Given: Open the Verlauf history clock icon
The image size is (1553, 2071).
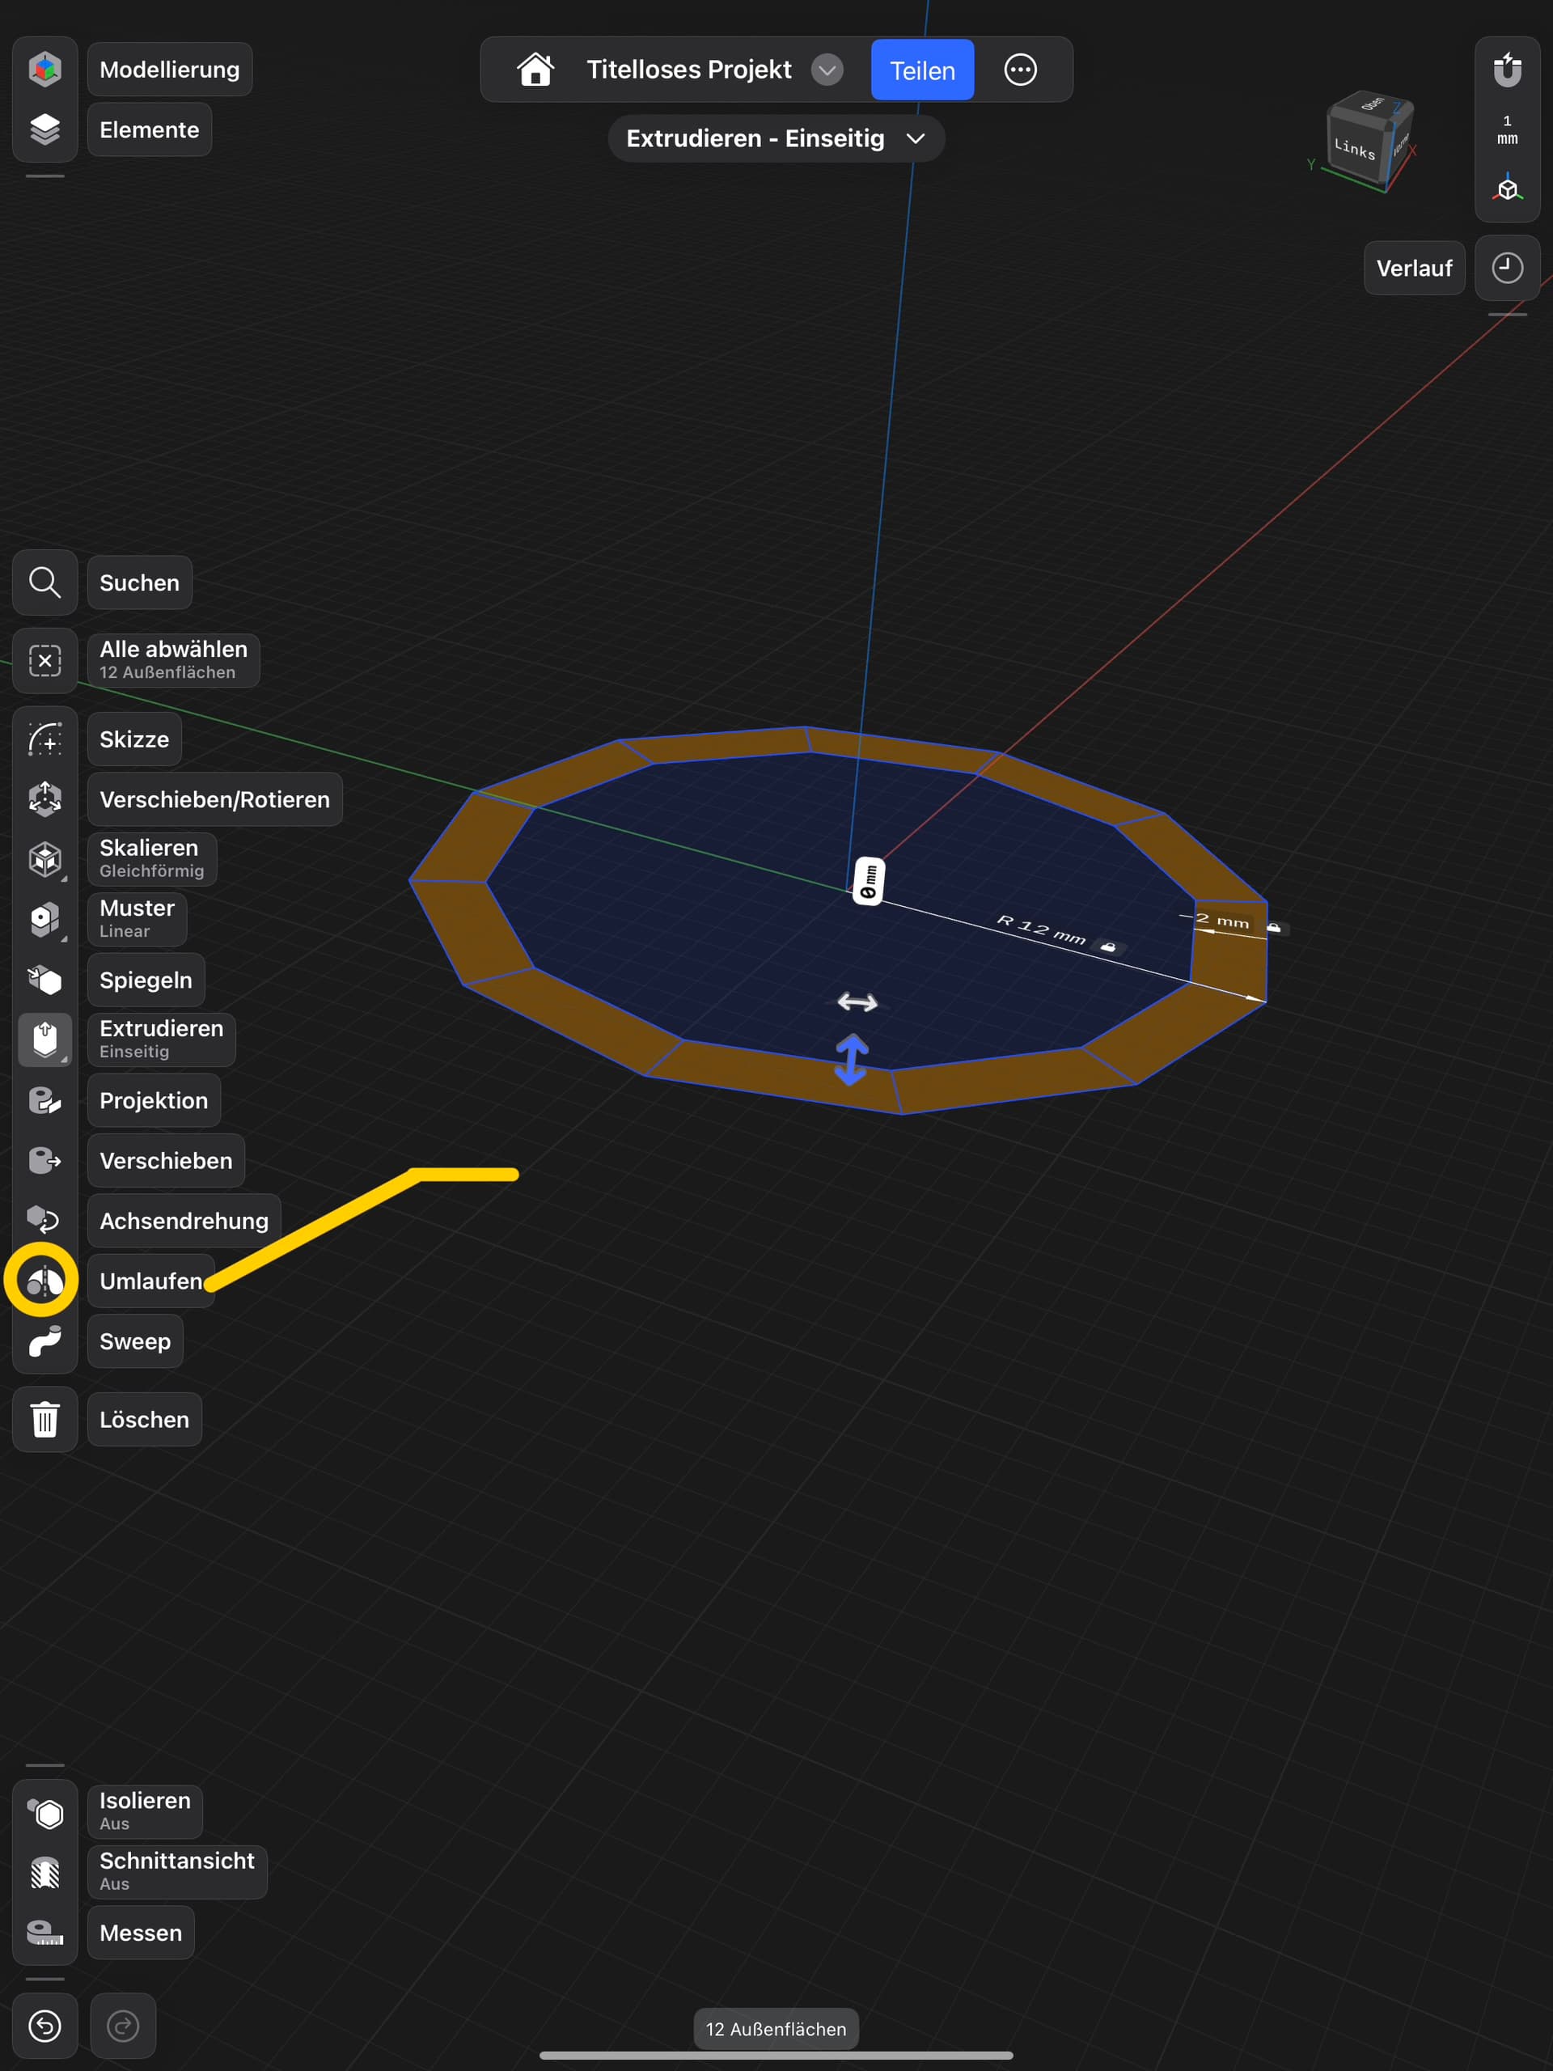Looking at the screenshot, I should tap(1507, 268).
